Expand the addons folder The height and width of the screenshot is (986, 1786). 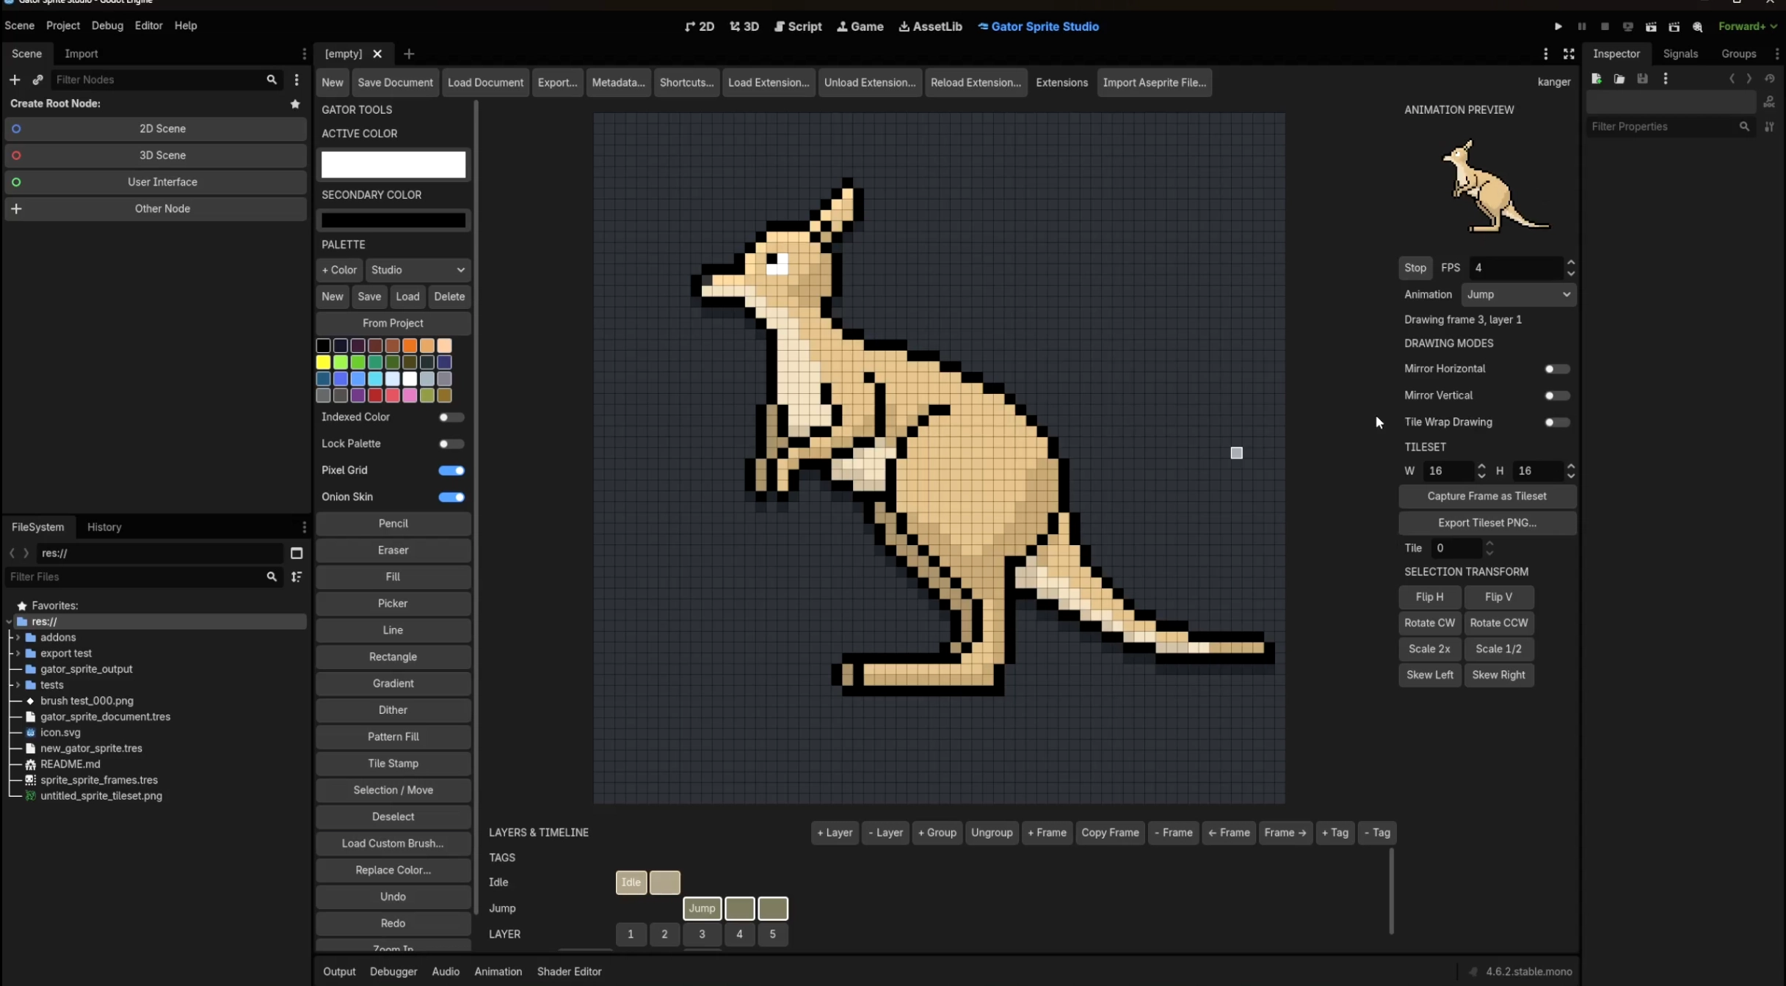coord(18,638)
